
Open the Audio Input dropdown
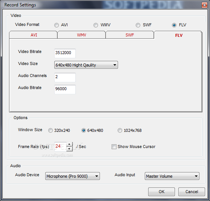172,176
